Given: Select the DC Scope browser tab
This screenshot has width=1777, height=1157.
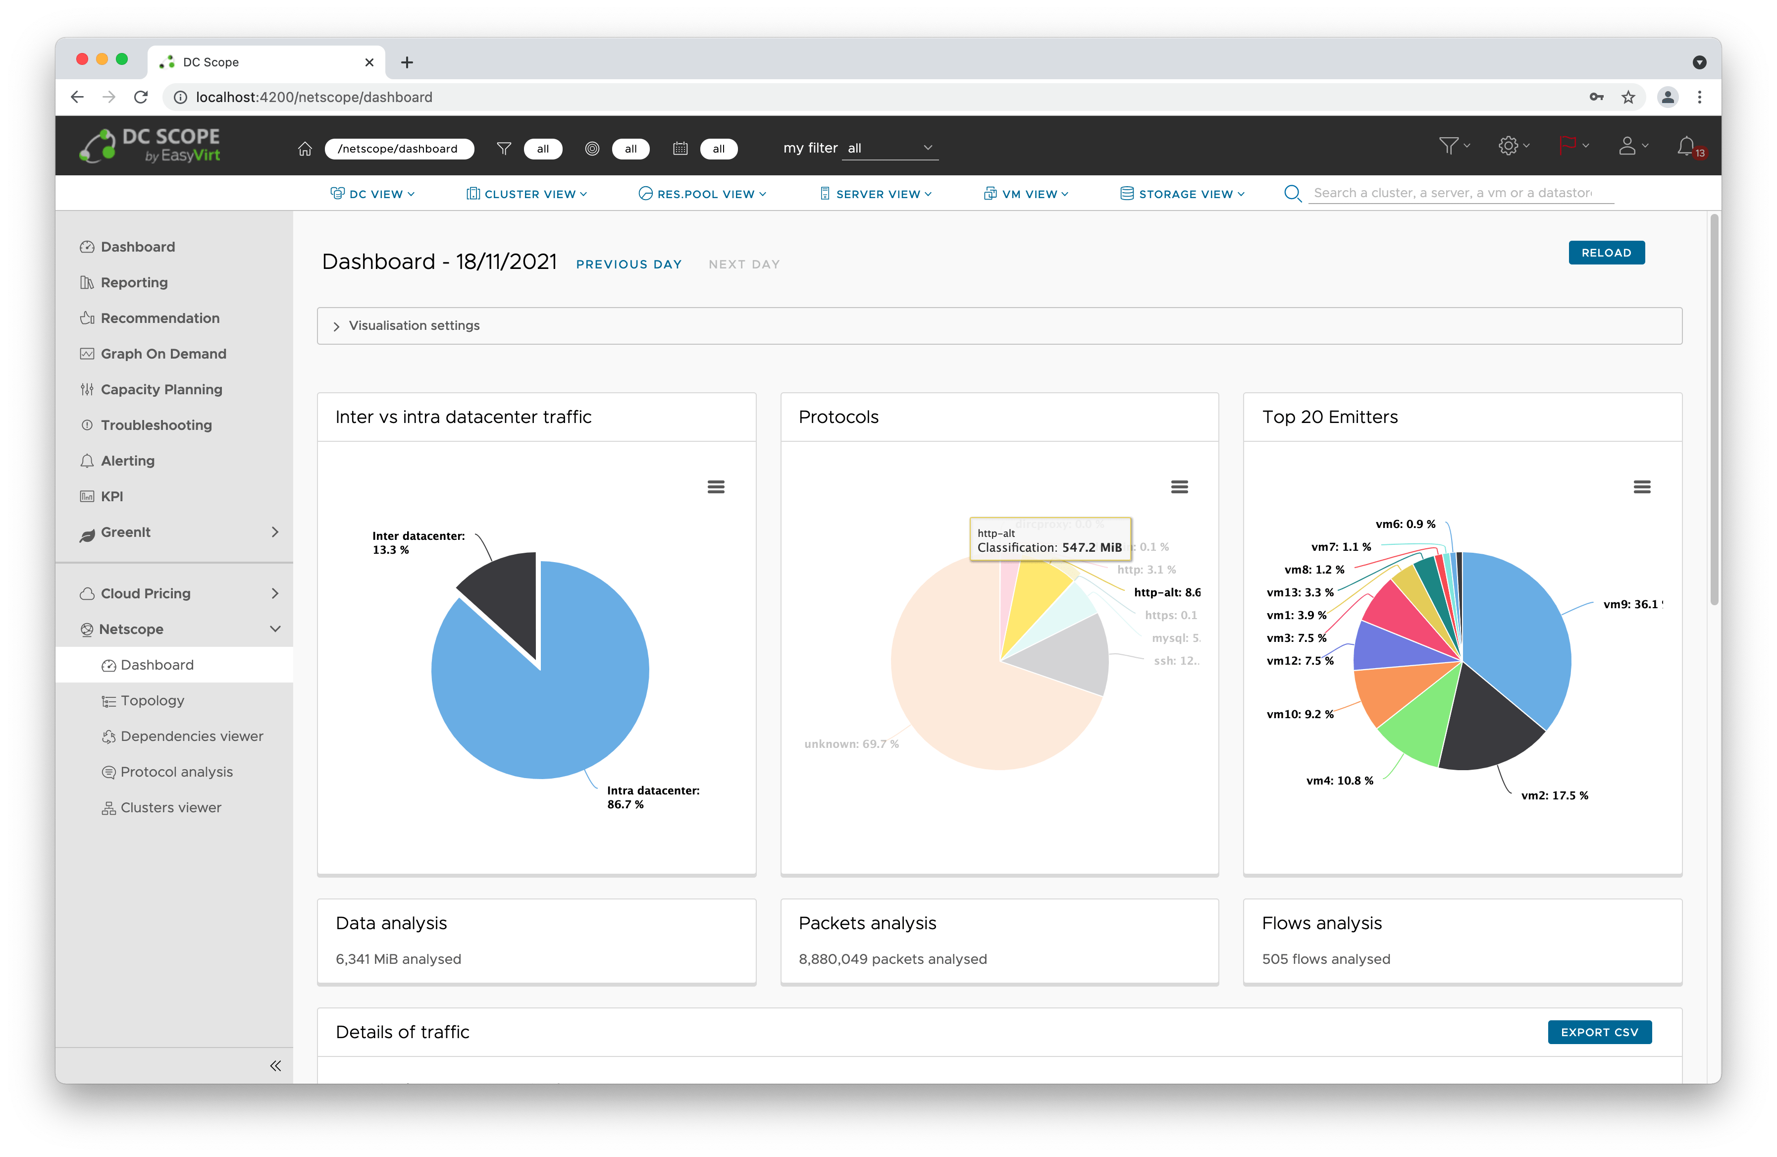Looking at the screenshot, I should coord(266,63).
